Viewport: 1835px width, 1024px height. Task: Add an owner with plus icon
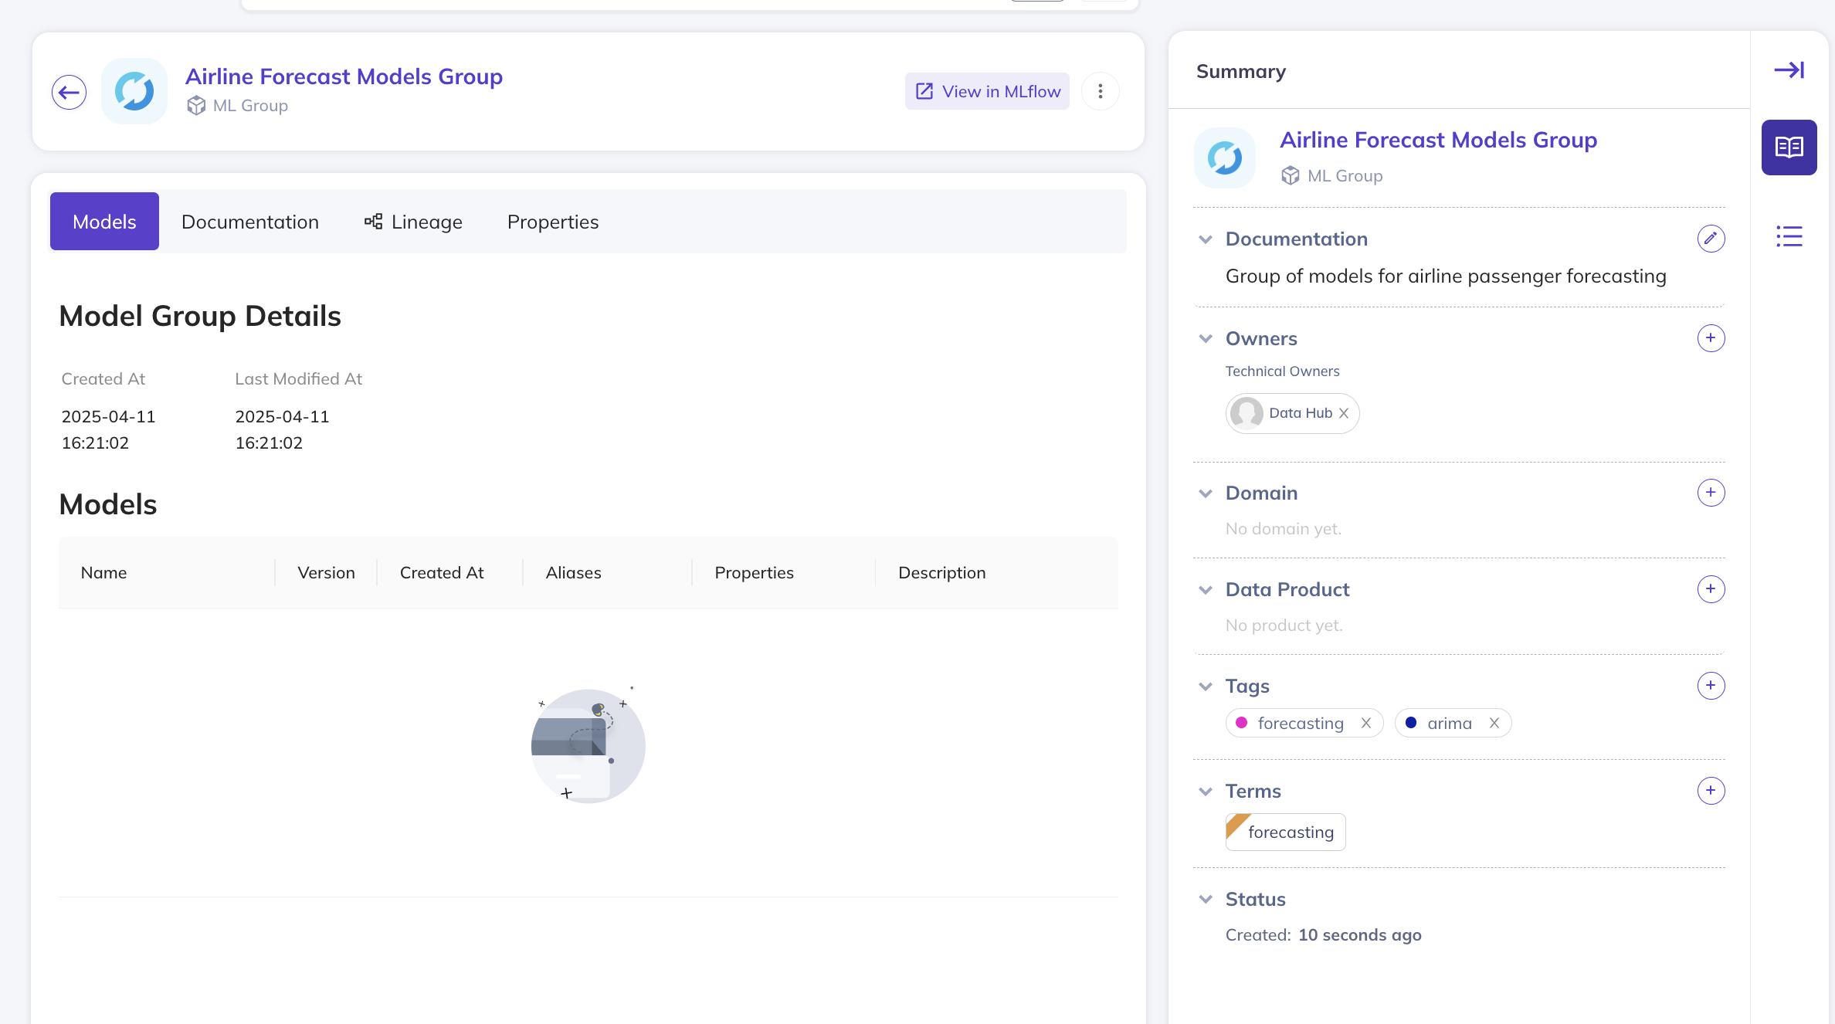coord(1711,338)
